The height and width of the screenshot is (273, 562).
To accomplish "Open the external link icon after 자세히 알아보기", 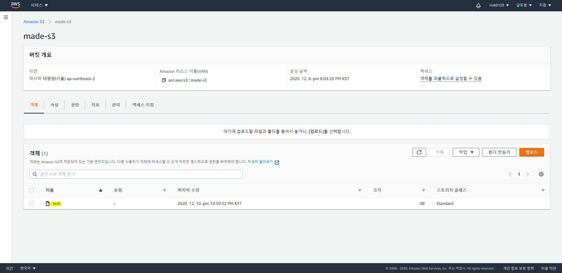I will coord(277,162).
